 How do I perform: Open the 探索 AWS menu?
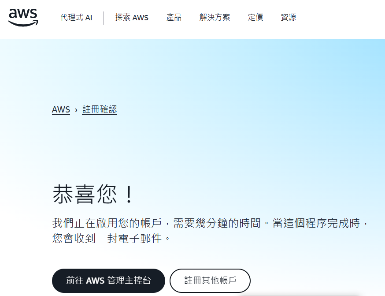tap(132, 18)
